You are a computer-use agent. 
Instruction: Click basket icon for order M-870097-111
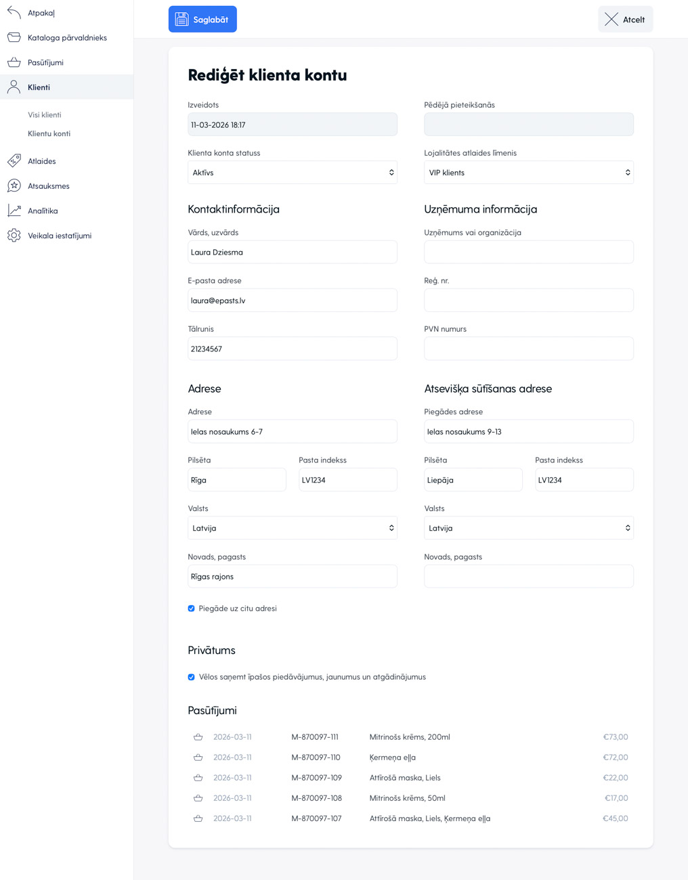point(198,737)
